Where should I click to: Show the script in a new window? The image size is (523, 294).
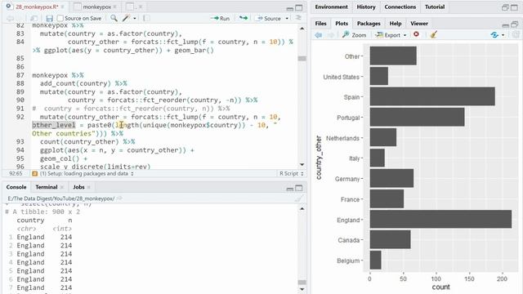34,18
